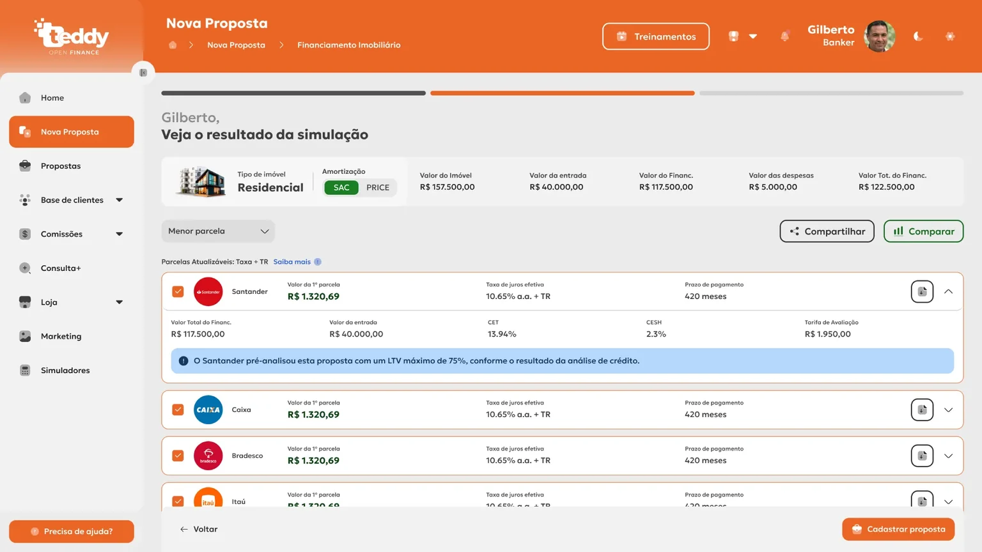Viewport: 982px width, 552px height.
Task: Uncheck the Caixa offer checkbox
Action: [x=178, y=410]
